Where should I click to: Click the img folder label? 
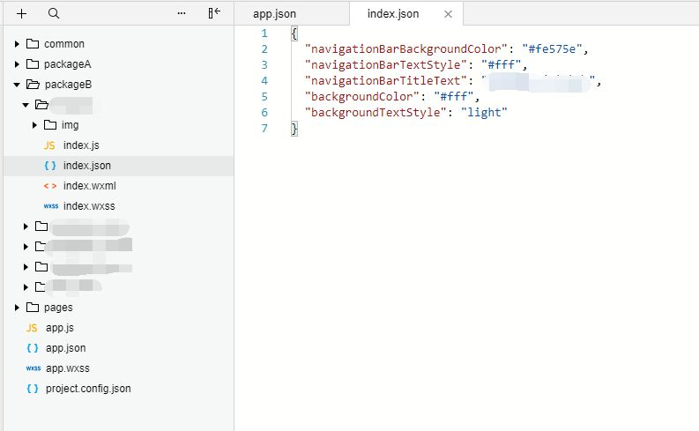click(x=70, y=125)
